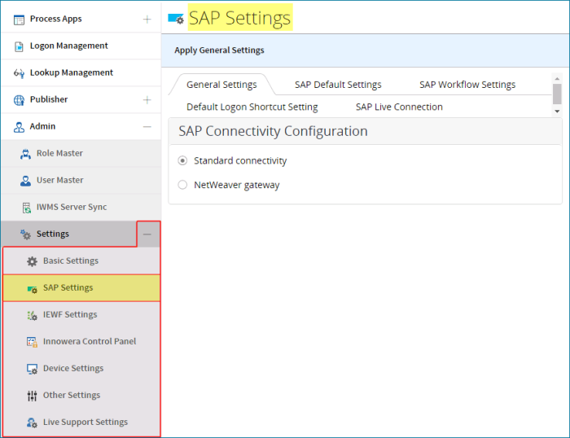The image size is (570, 438).
Task: Open SAP Workflow Settings tab
Action: pos(467,85)
